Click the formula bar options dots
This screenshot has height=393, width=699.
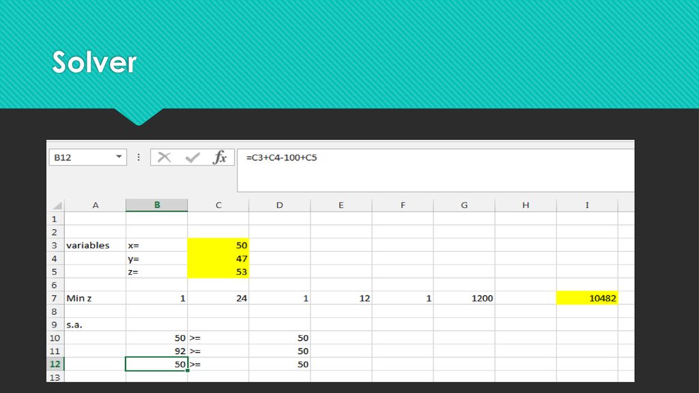[x=139, y=158]
